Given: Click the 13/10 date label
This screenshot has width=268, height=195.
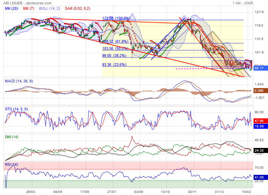Looking at the screenshot, I should tap(165, 192).
